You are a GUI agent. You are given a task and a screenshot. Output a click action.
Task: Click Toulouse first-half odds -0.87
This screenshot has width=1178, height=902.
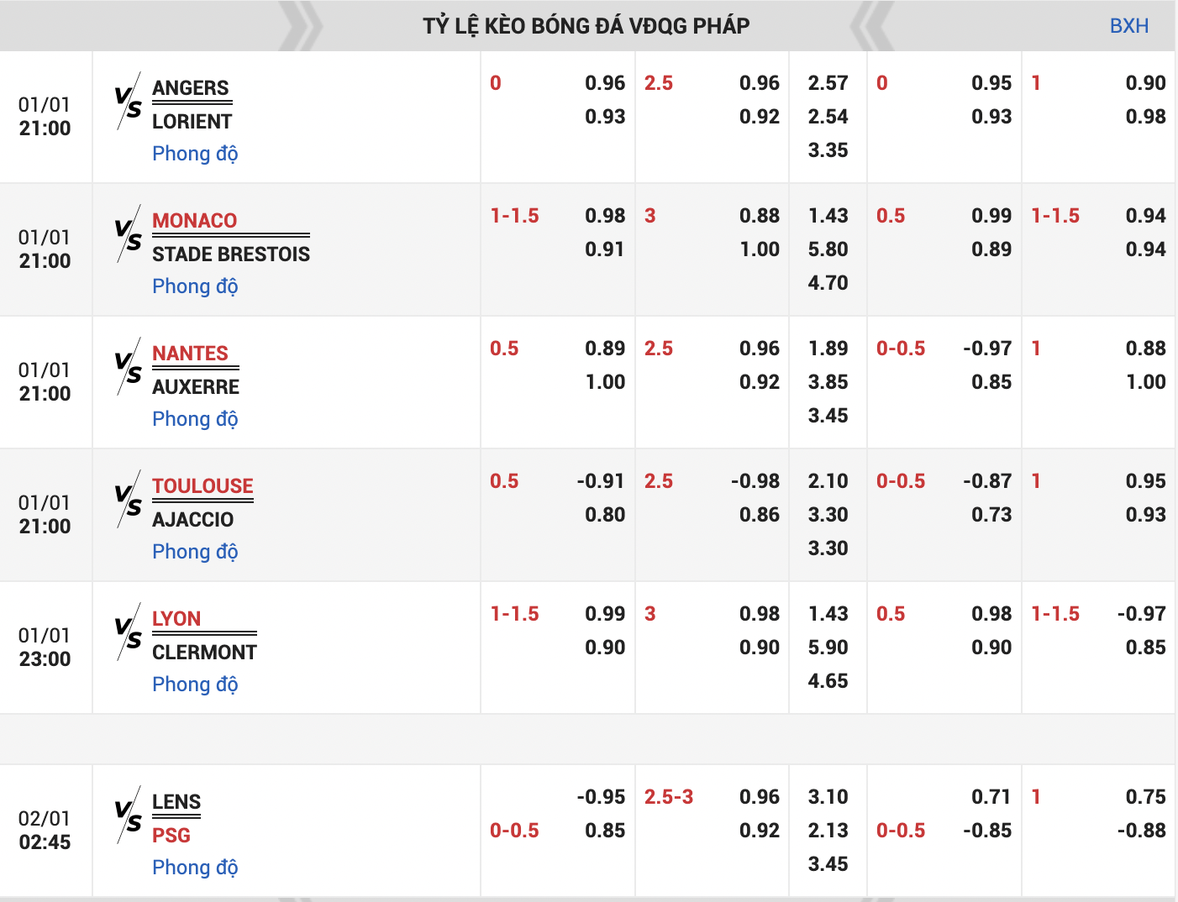click(x=987, y=481)
